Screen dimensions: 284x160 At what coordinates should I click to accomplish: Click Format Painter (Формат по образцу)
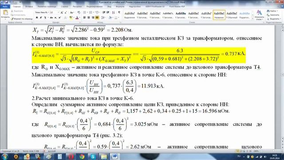pyautogui.click(x=22, y=19)
